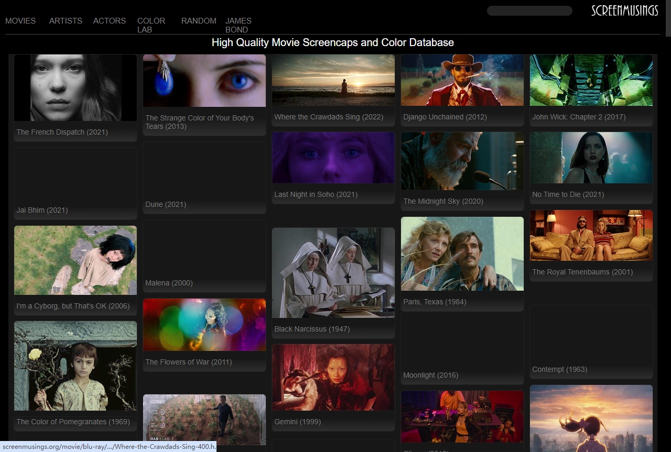The width and height of the screenshot is (671, 452).
Task: Select the Random menu link
Action: click(199, 21)
